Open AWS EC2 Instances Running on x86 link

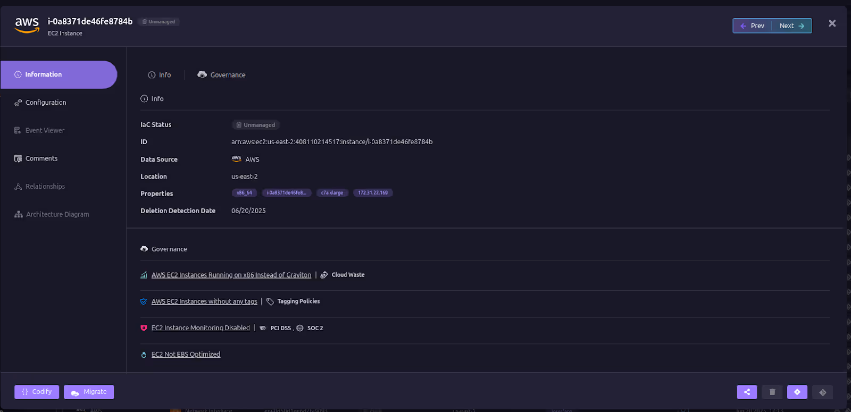pos(231,275)
